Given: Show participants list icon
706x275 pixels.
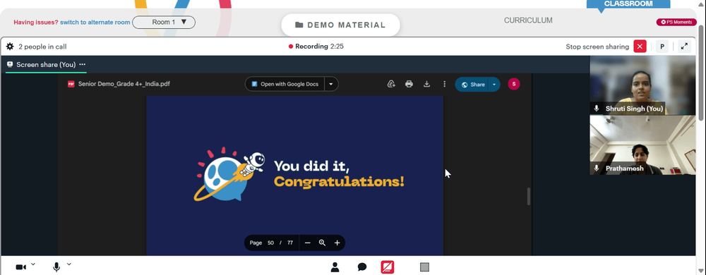Looking at the screenshot, I should pos(335,267).
